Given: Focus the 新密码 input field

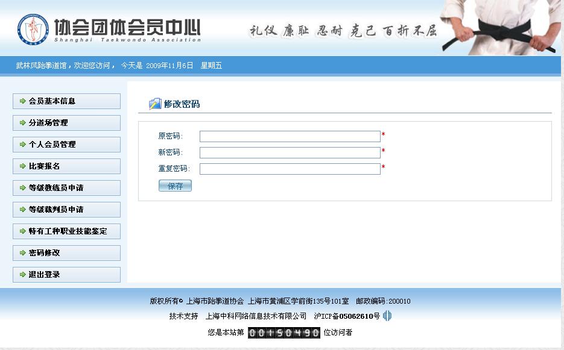Looking at the screenshot, I should (x=290, y=152).
